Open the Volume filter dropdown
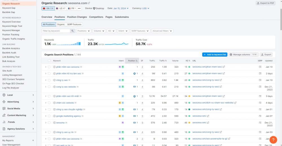 click(99, 31)
